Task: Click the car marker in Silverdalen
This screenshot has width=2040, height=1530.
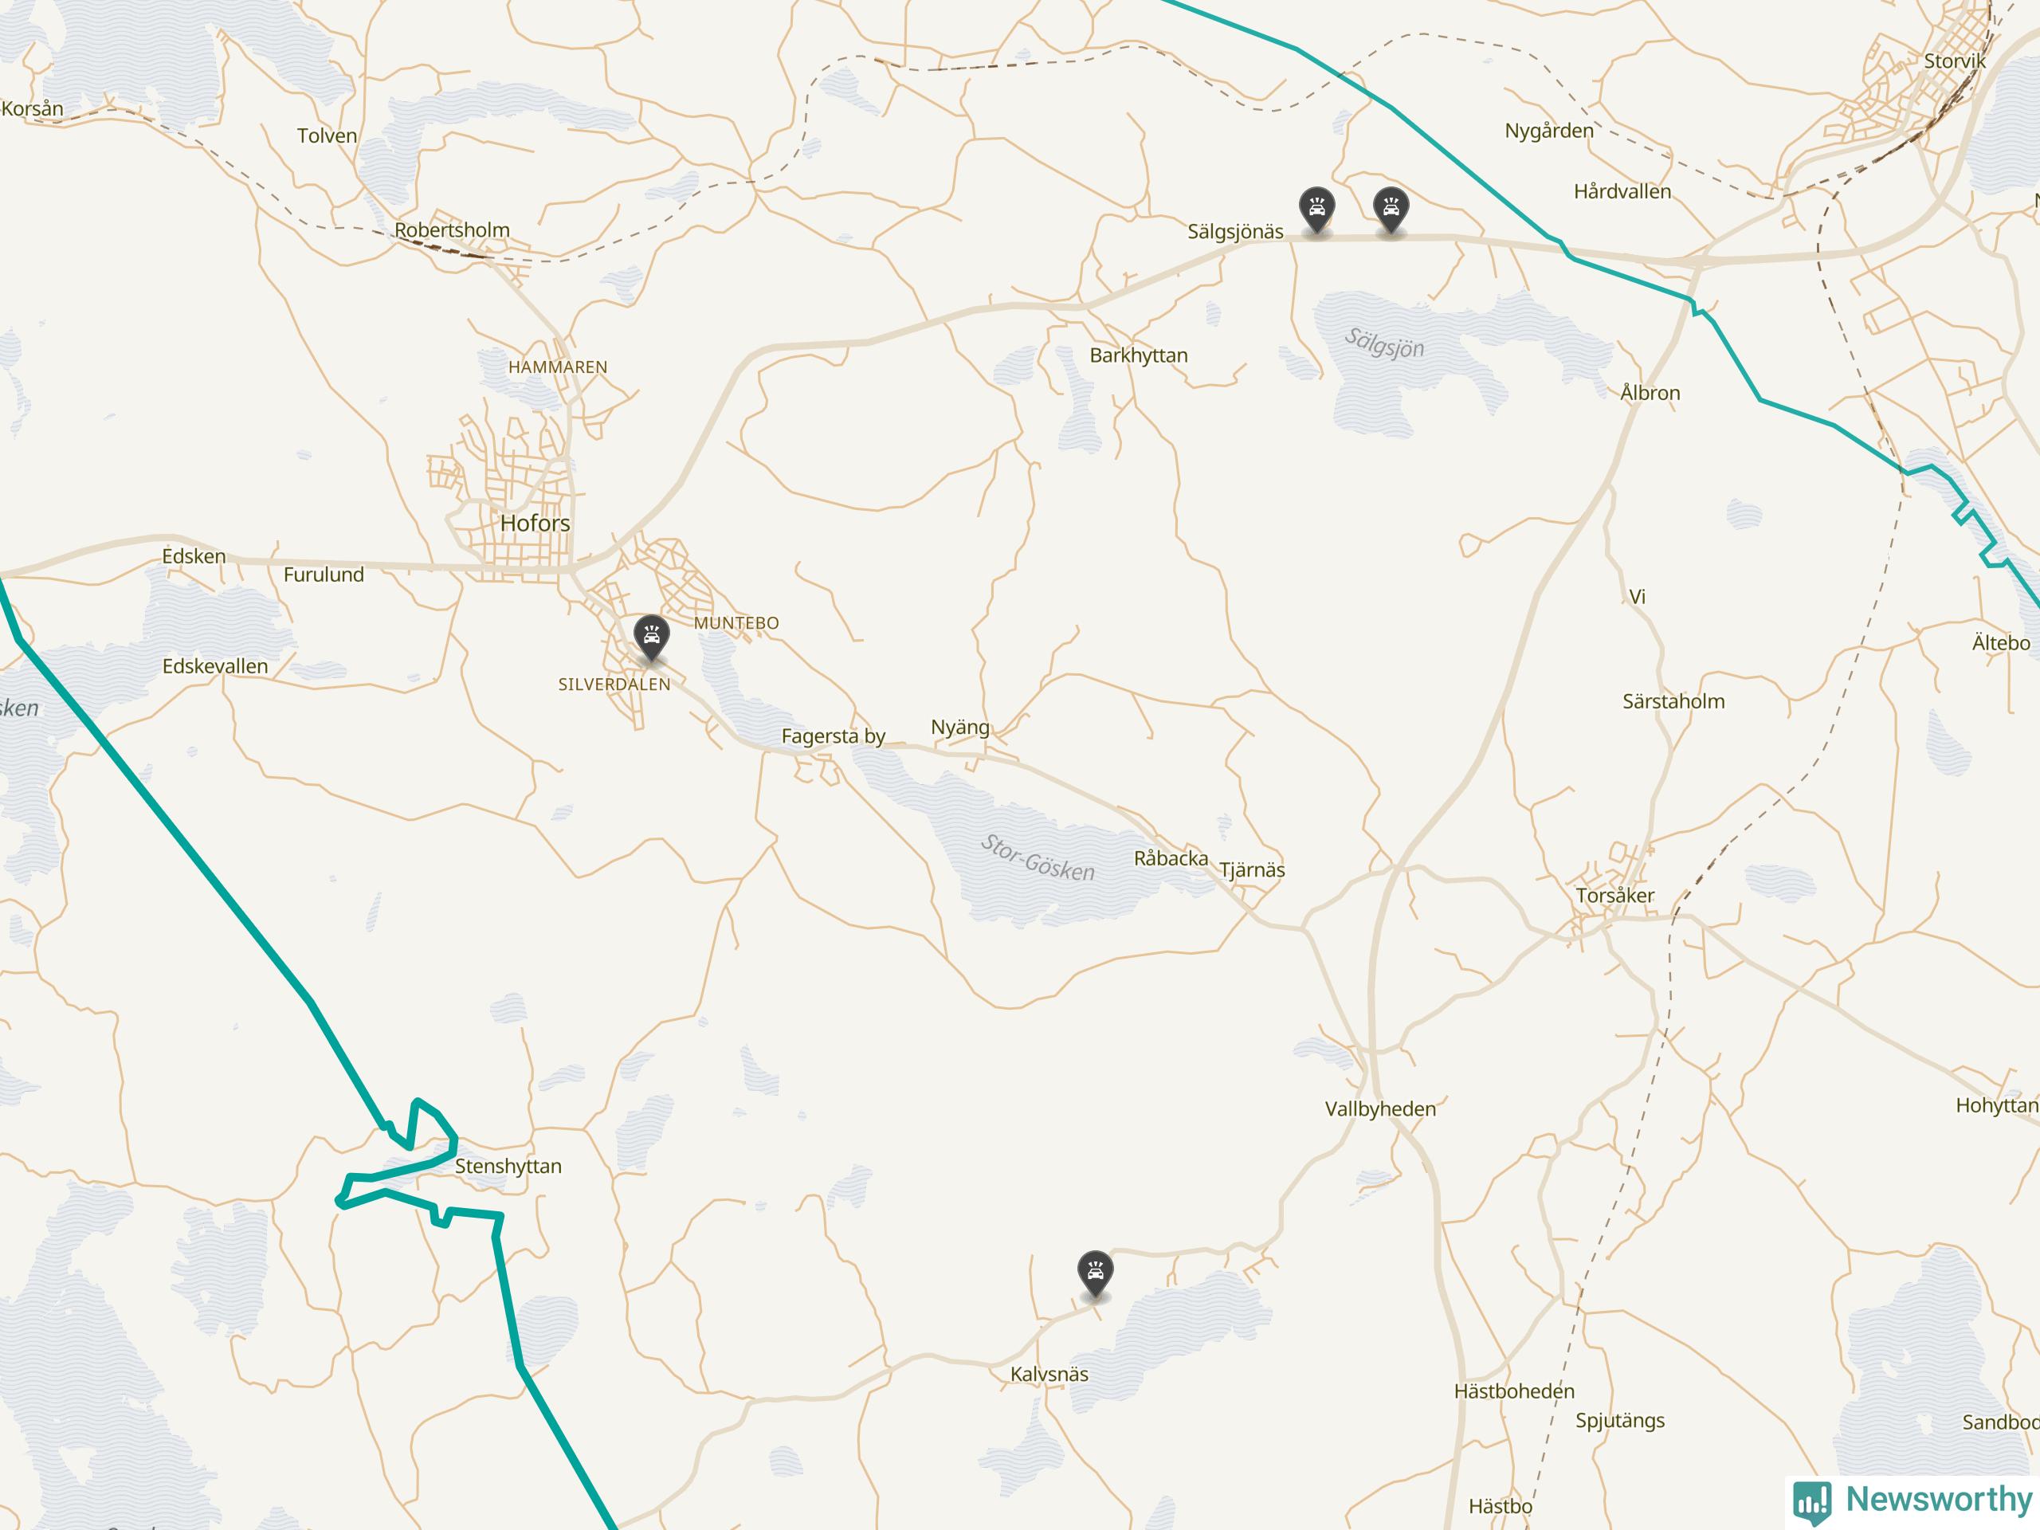Action: (x=652, y=638)
